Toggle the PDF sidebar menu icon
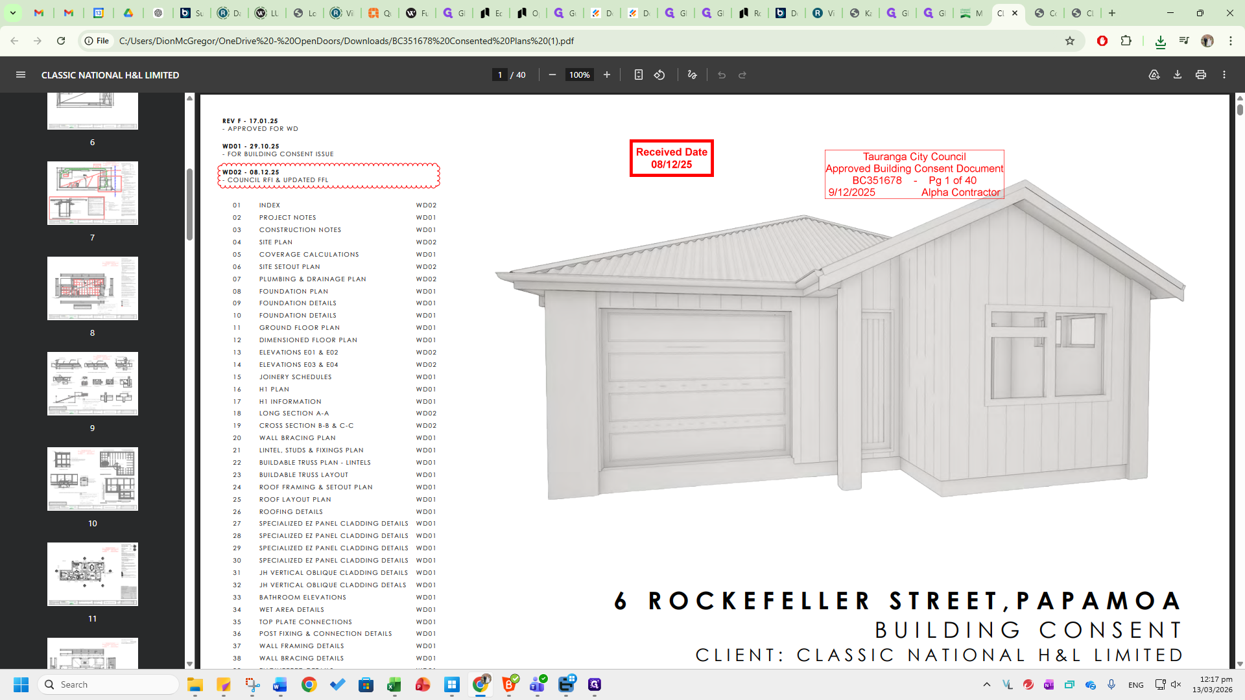Image resolution: width=1245 pixels, height=700 pixels. (x=21, y=75)
